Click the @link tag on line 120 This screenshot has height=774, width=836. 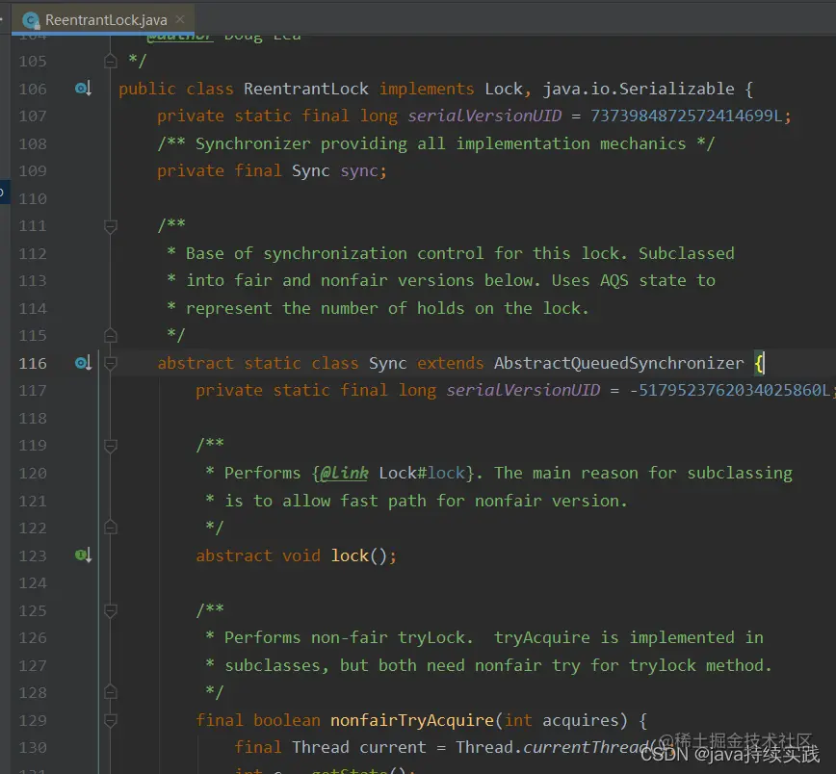click(x=344, y=473)
